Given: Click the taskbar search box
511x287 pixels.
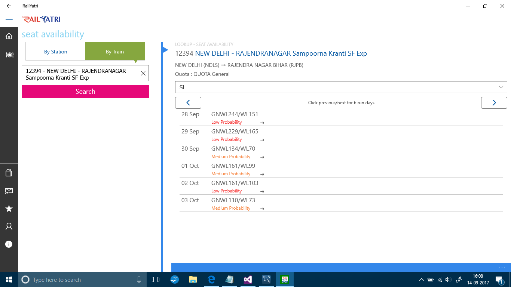Looking at the screenshot, I should [82, 280].
